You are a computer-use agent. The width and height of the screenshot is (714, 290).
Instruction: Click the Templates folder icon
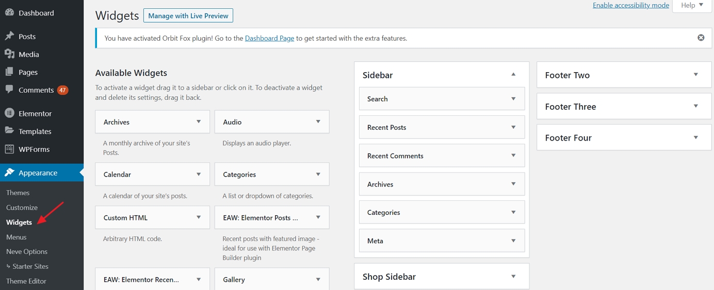tap(9, 131)
